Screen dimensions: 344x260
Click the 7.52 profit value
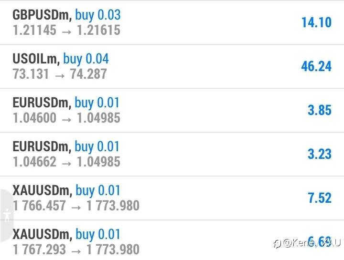point(319,198)
